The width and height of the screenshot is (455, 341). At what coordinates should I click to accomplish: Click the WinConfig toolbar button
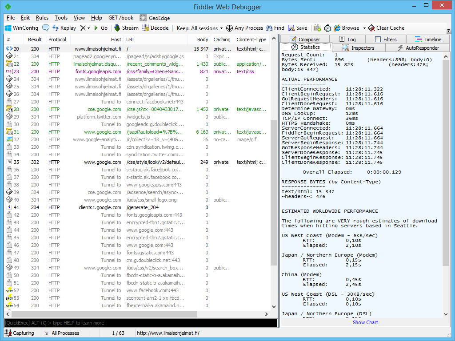(x=21, y=28)
